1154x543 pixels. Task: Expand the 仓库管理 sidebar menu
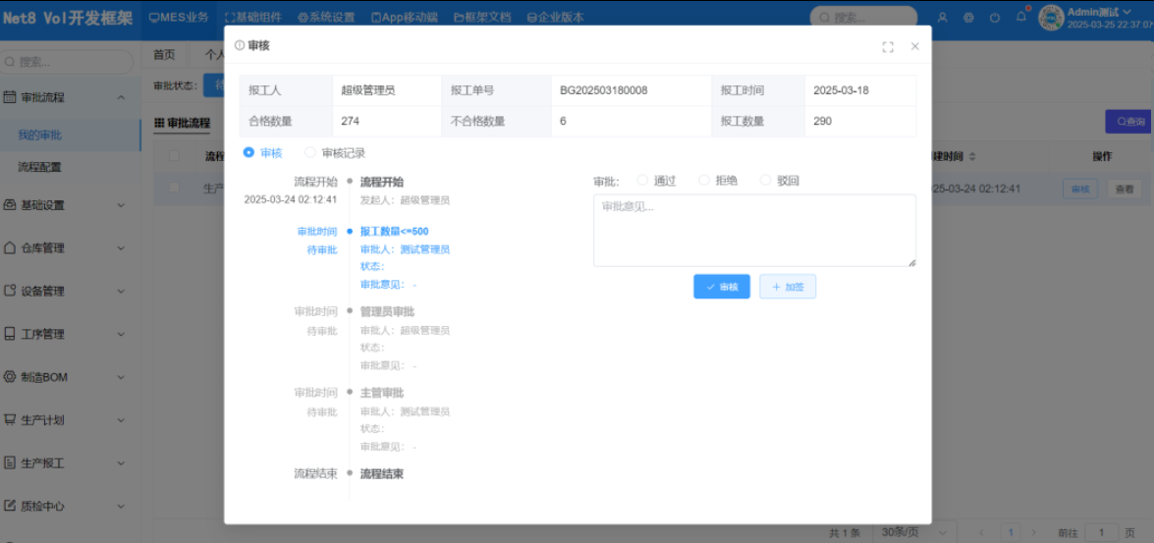tap(122, 248)
